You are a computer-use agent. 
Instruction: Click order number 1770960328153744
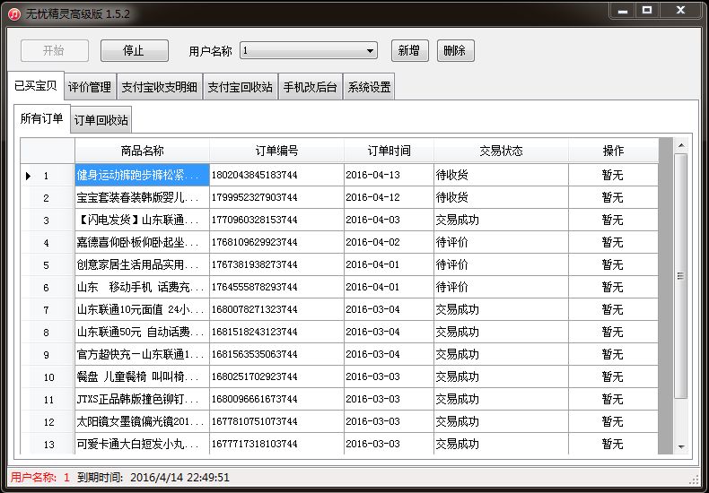point(276,220)
